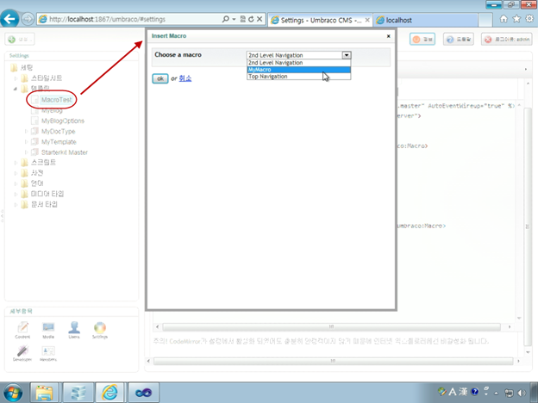Open the Settings section icon
The height and width of the screenshot is (403, 538).
100,330
